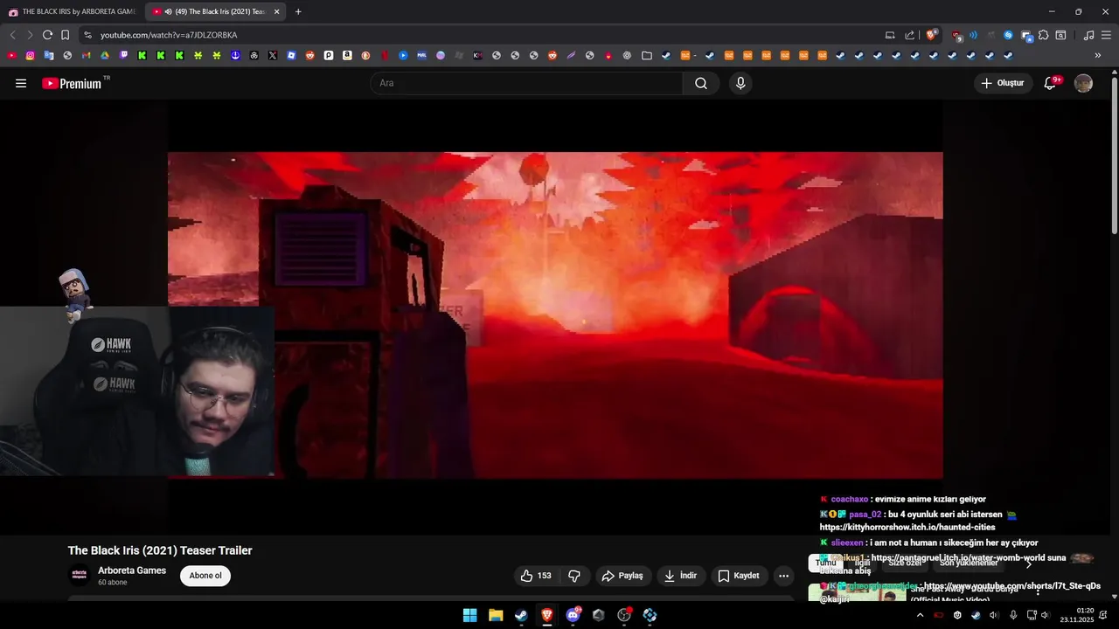Open the X (Twitter) bookmark

[x=273, y=55]
